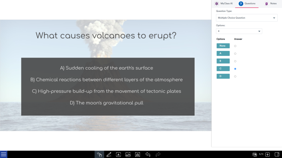Mark option D as the answer
Image resolution: width=282 pixels, height=158 pixels.
click(x=235, y=77)
